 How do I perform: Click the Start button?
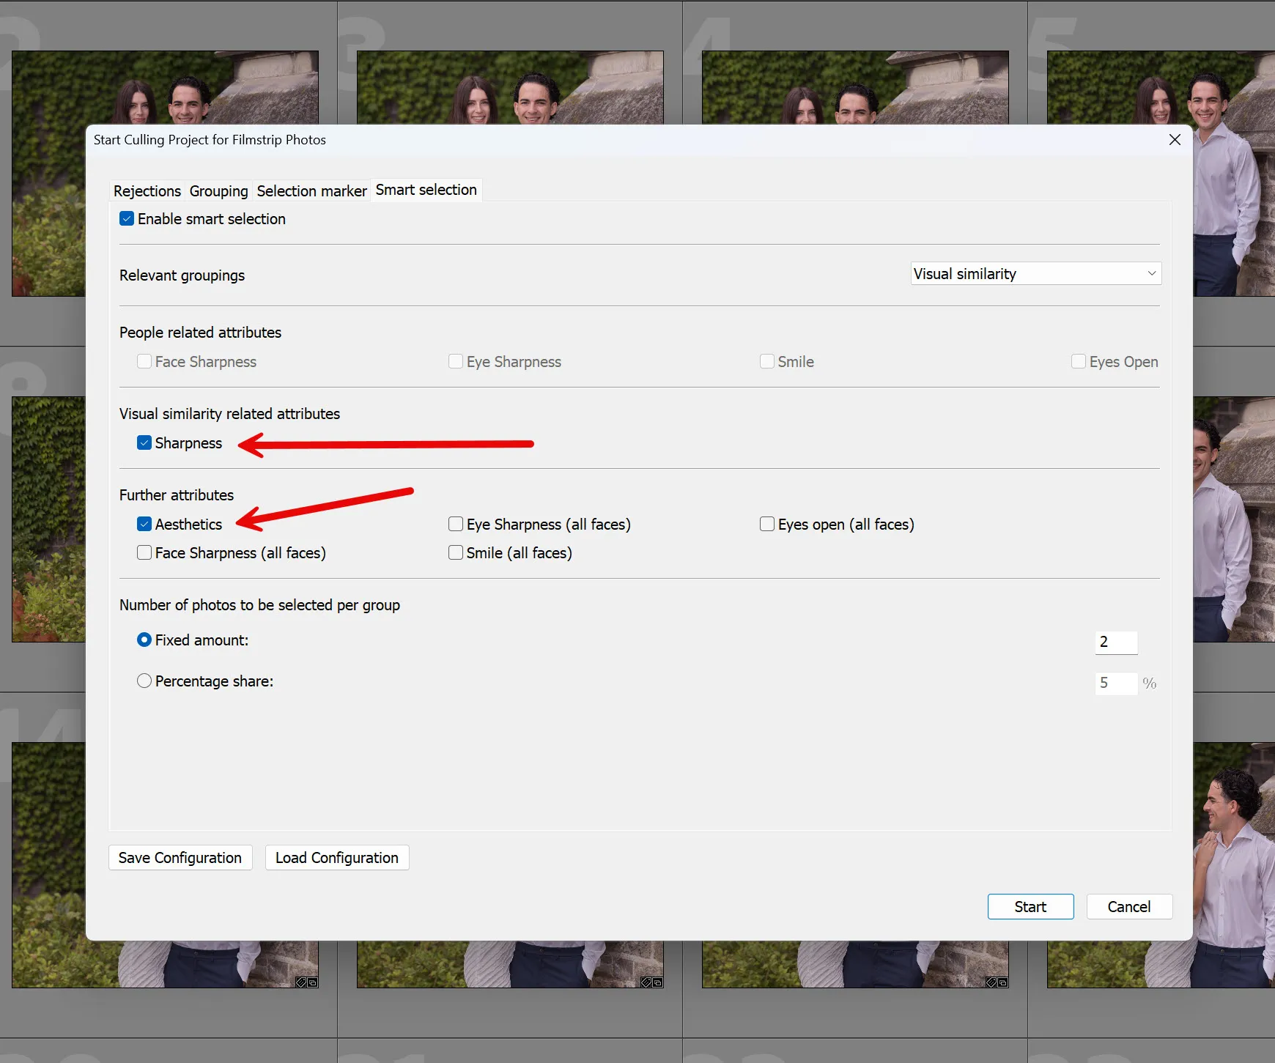(x=1030, y=906)
